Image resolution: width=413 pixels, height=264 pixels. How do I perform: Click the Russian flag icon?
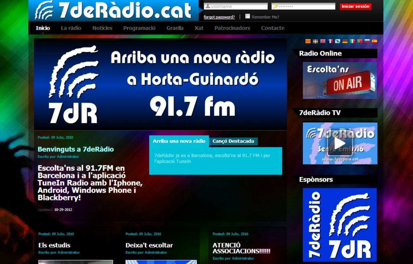(367, 41)
